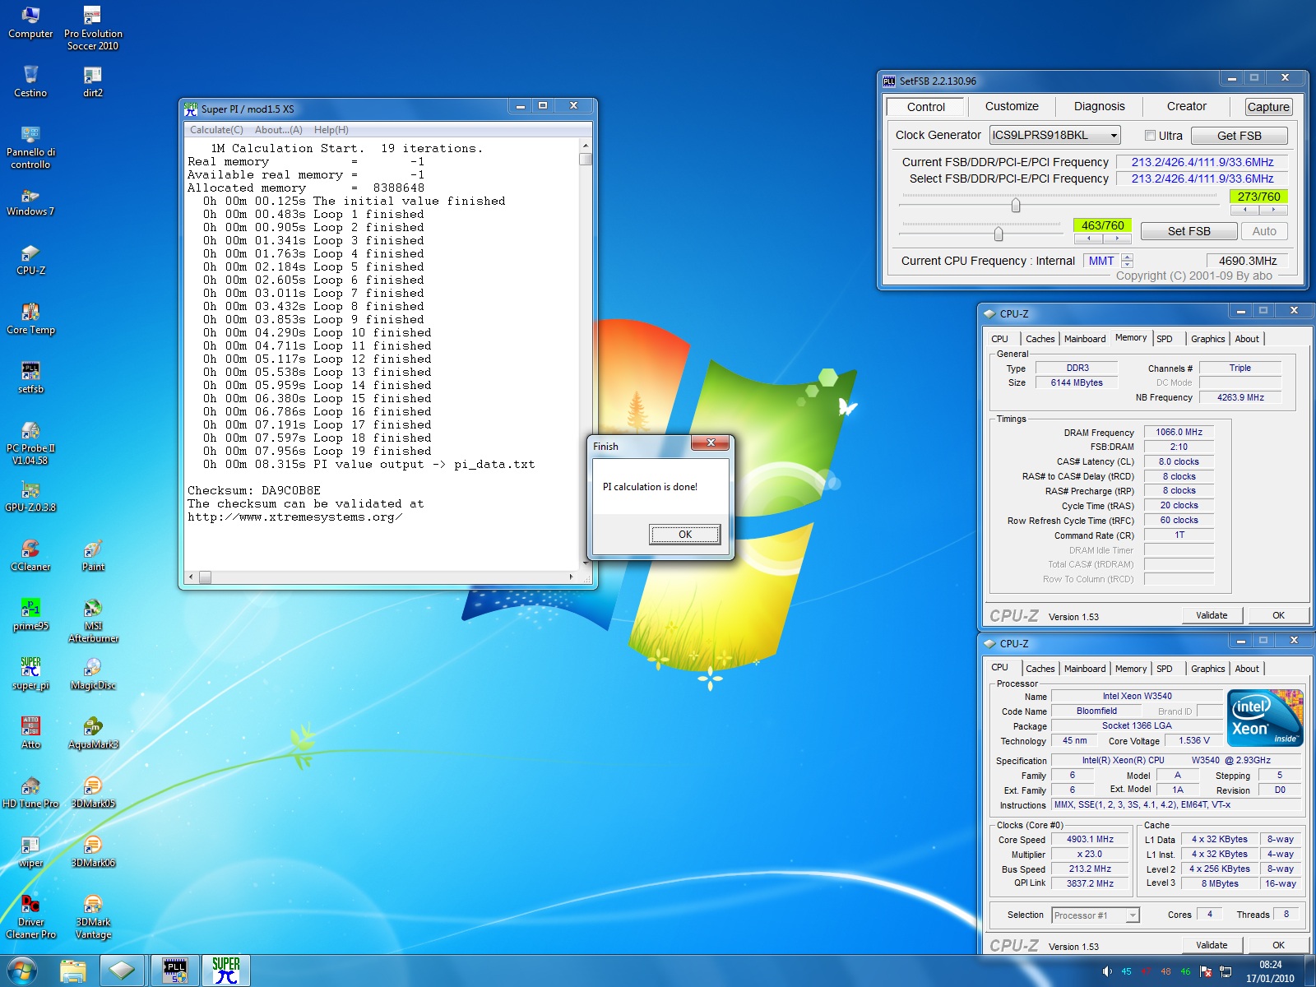Select the Windows 7 desktop shortcut
This screenshot has height=987, width=1316.
(x=30, y=201)
